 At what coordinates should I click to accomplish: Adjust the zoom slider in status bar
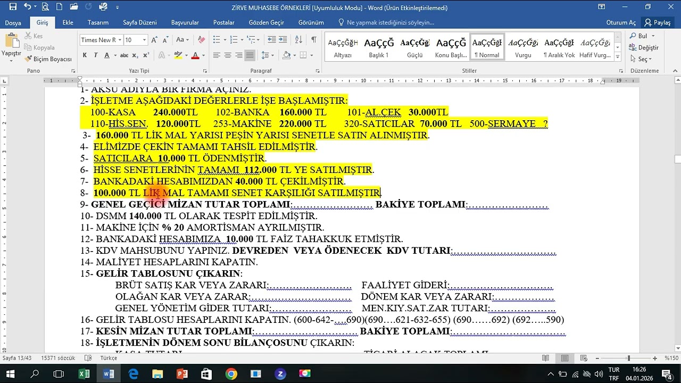click(x=628, y=358)
